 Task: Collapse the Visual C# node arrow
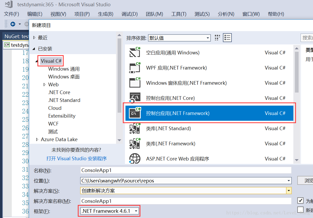[x=36, y=61]
